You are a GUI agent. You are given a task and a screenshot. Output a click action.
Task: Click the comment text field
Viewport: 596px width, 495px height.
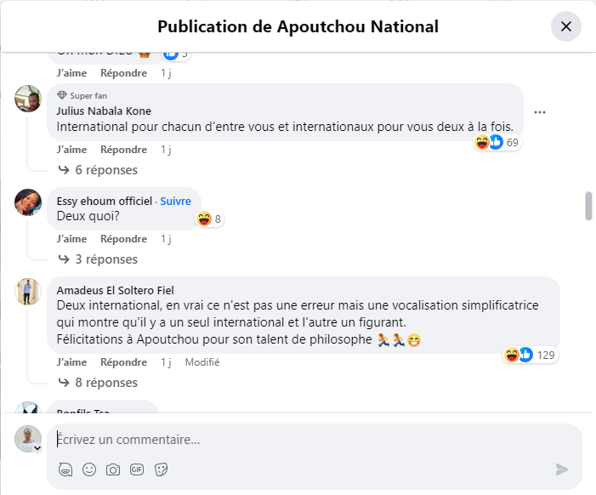(306, 440)
